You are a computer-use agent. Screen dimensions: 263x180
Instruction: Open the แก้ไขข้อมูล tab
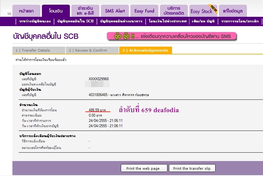(233, 11)
